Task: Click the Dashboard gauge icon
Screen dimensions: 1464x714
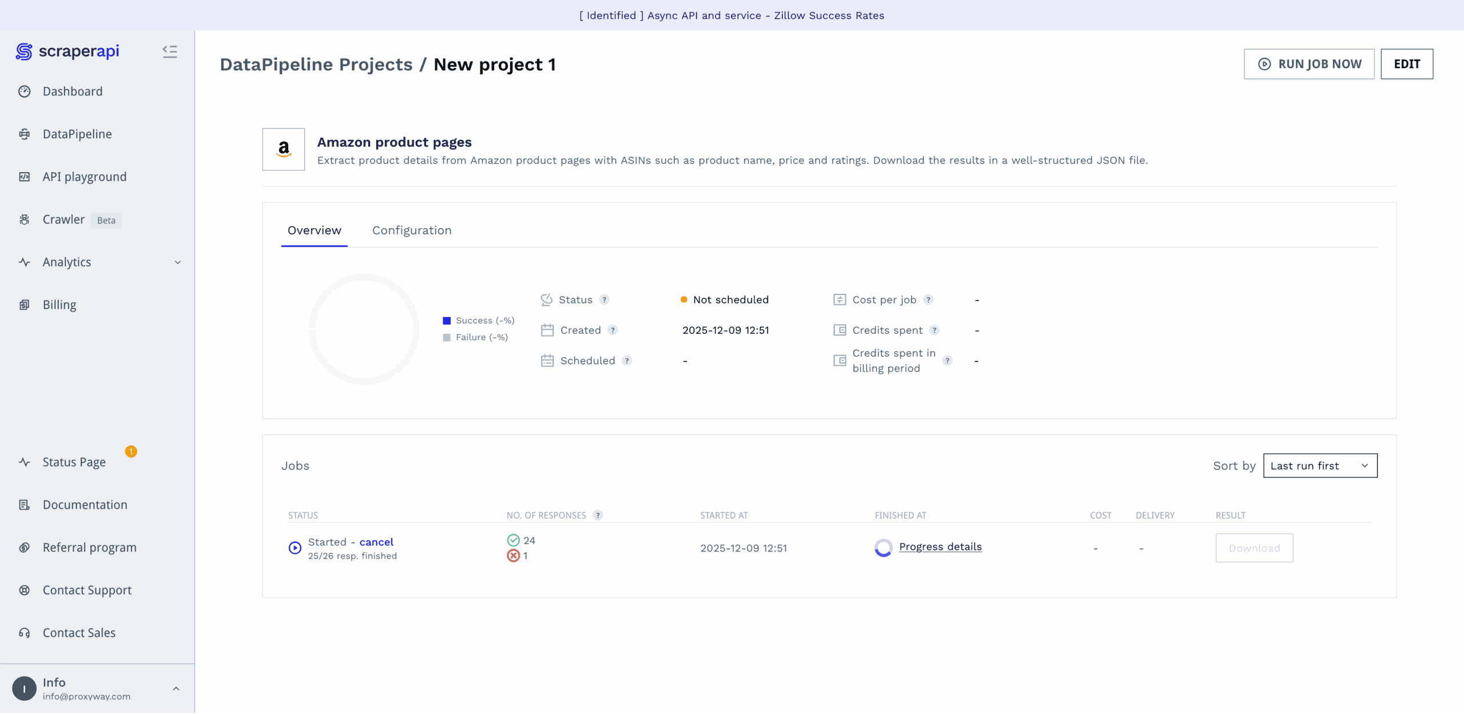Action: point(25,91)
